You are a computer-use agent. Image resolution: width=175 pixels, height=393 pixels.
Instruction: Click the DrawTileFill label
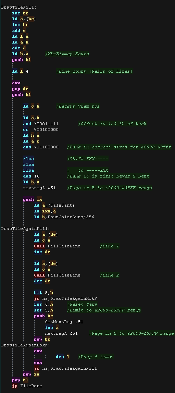(19, 7)
